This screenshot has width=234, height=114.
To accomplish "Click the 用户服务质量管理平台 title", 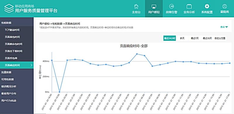I will point(36,11).
